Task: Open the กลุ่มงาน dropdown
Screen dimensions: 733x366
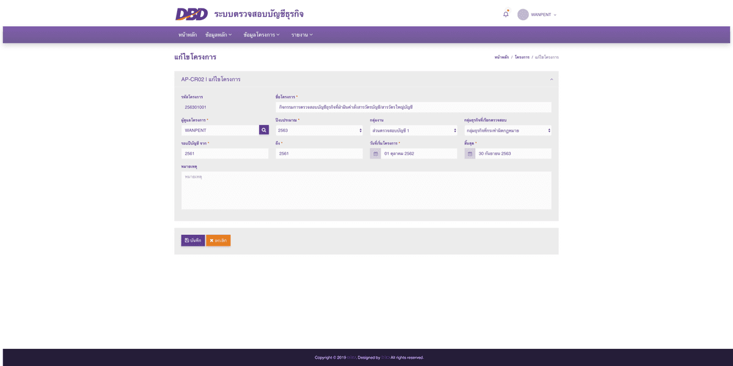Action: (414, 130)
